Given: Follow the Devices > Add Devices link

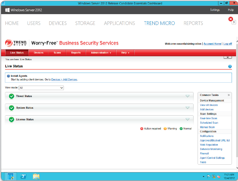Looking at the screenshot, I should pos(64,80).
